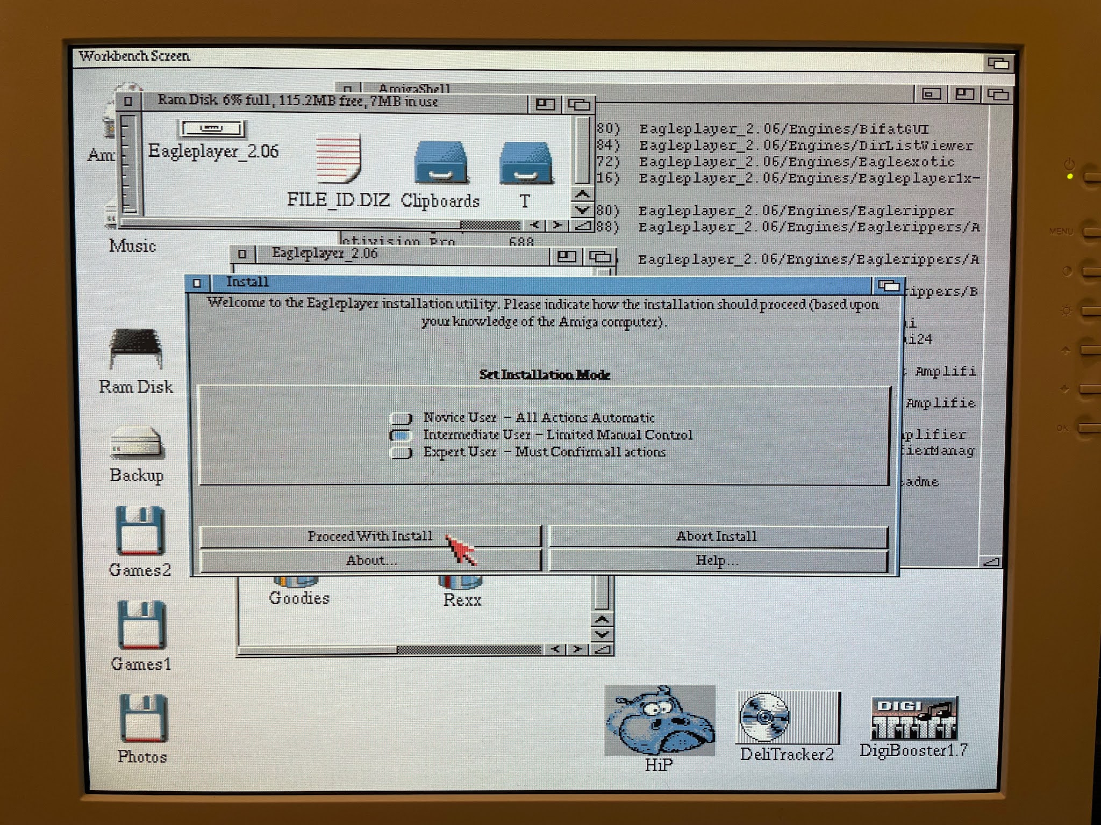The image size is (1101, 825).
Task: Click the Ram Disk window title bar text
Action: point(297,100)
